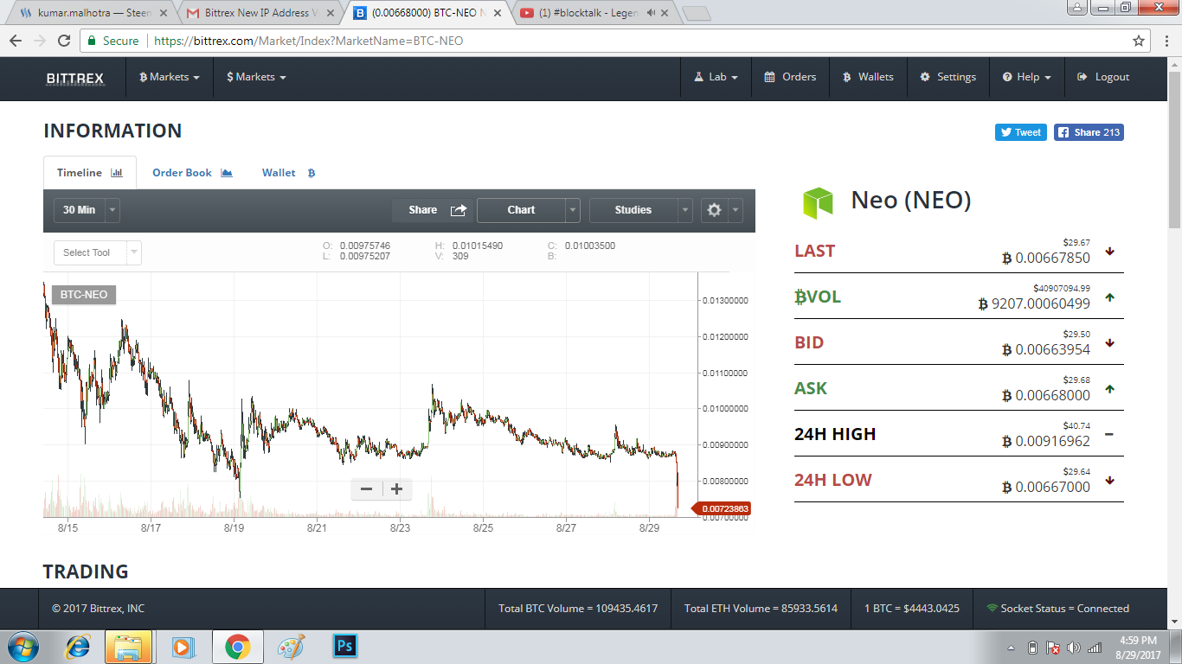Open Paint from the taskbar
This screenshot has height=664, width=1182.
291,647
